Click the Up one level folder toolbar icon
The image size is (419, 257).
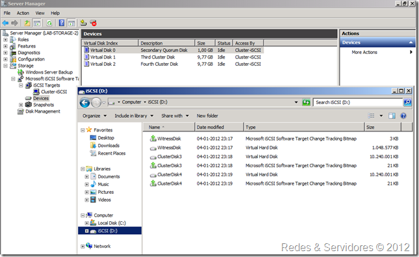click(27, 23)
